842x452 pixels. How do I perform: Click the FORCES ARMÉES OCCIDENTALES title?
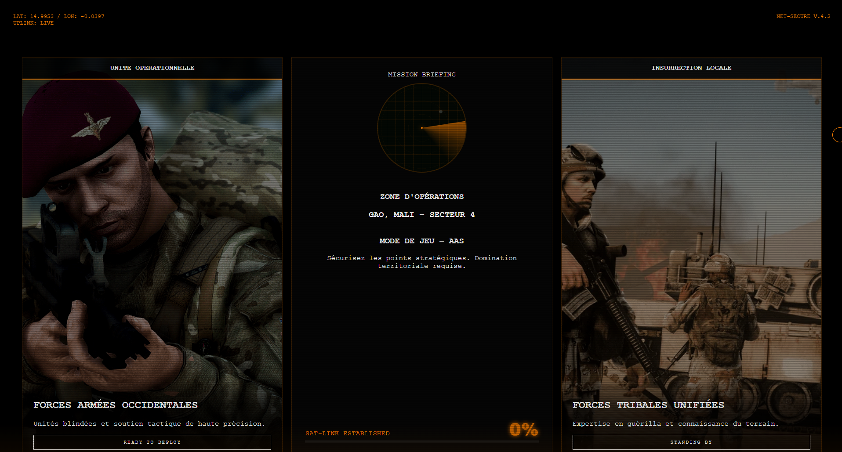(x=116, y=405)
